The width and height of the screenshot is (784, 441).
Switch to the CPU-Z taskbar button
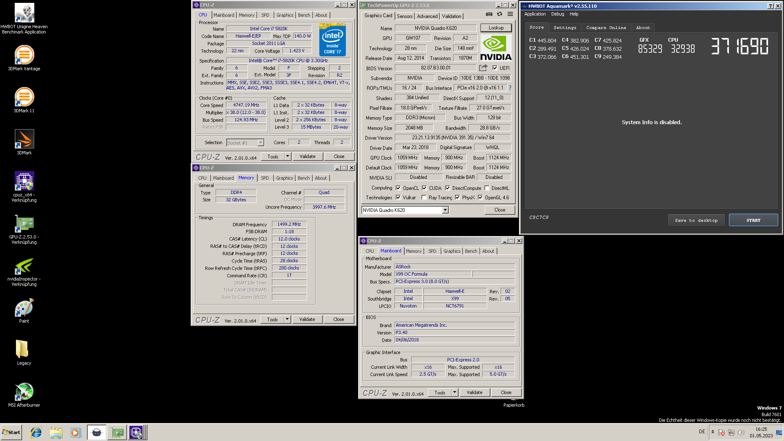(x=137, y=432)
